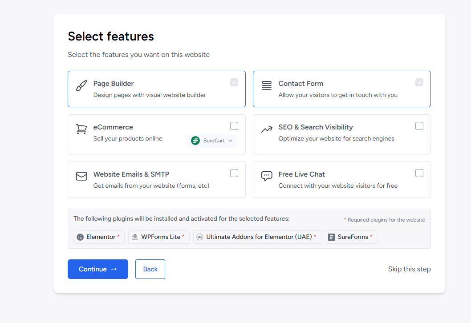The width and height of the screenshot is (471, 323).
Task: Click the WPForms Lite plugin chip
Action: tap(159, 237)
